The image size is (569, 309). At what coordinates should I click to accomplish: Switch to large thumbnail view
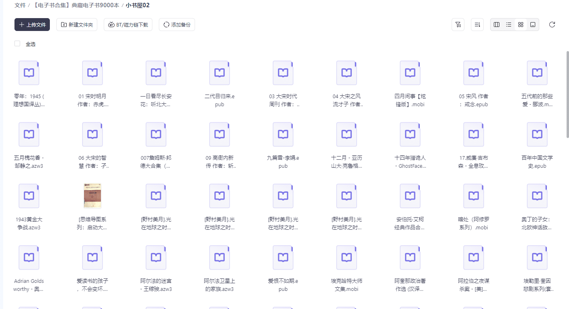[x=533, y=25]
